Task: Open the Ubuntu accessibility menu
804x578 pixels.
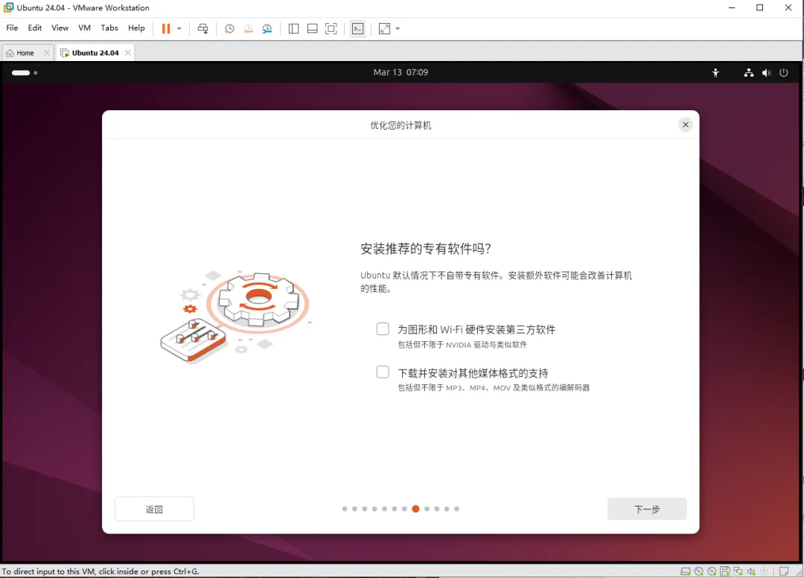Action: point(716,73)
